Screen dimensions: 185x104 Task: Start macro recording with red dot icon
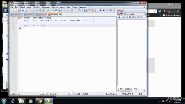pos(100,10)
